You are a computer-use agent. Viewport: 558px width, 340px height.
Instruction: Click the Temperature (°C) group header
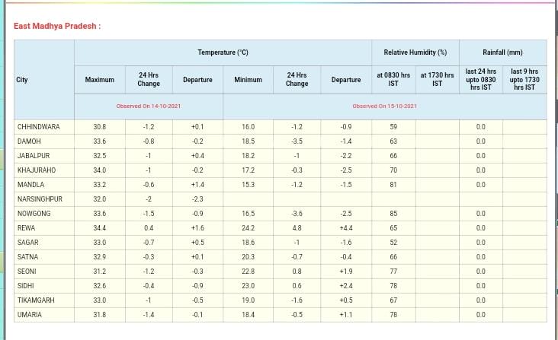[223, 52]
